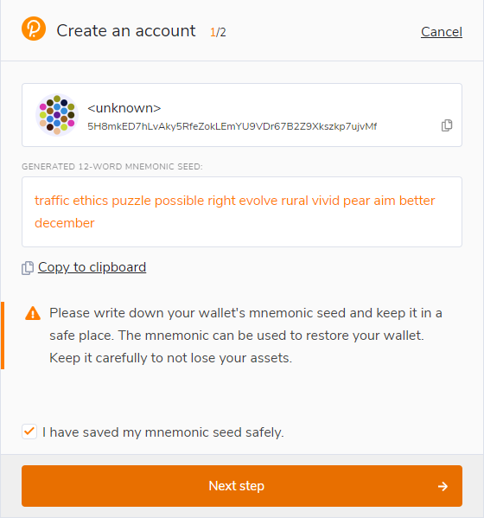
Task: Click the <unknown> account name
Action: 124,108
